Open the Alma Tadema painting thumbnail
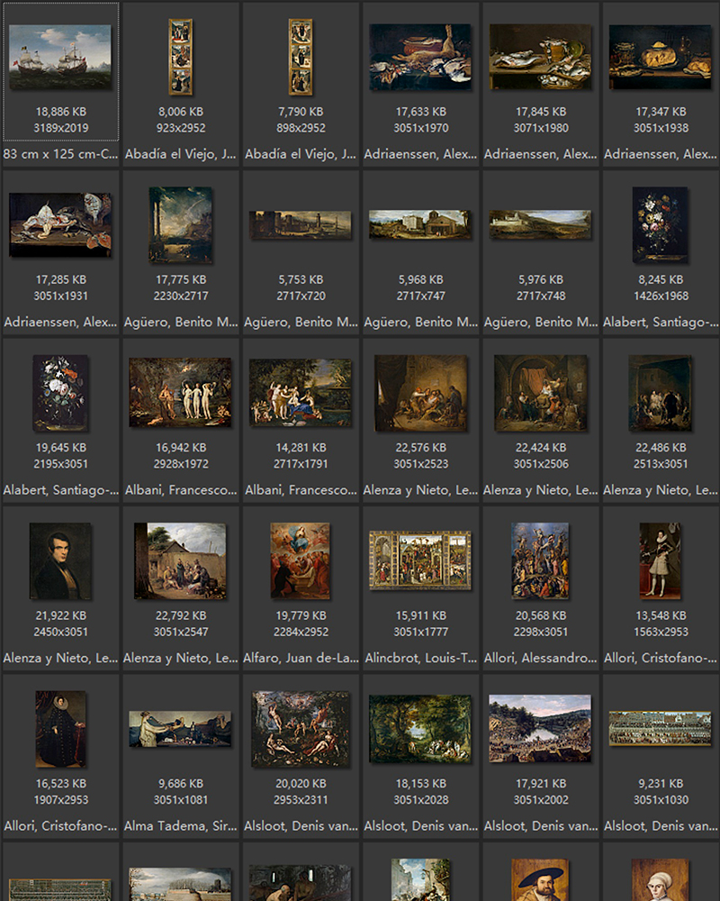This screenshot has height=901, width=720. pos(180,729)
